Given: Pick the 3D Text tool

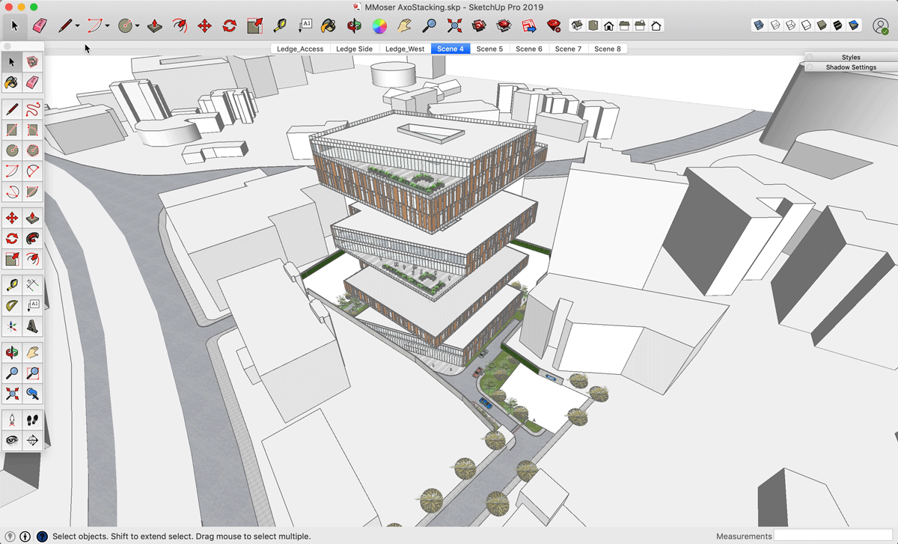Looking at the screenshot, I should (x=32, y=326).
